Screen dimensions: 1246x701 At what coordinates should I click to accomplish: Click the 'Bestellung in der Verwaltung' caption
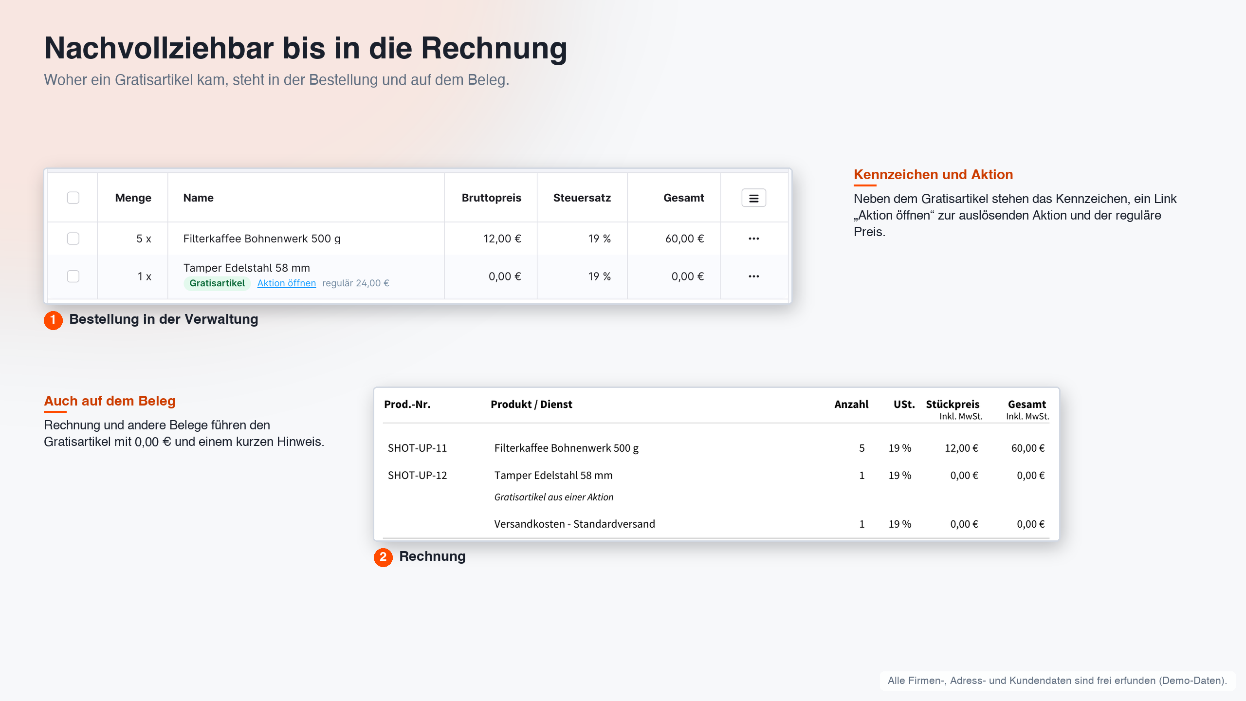tap(164, 319)
